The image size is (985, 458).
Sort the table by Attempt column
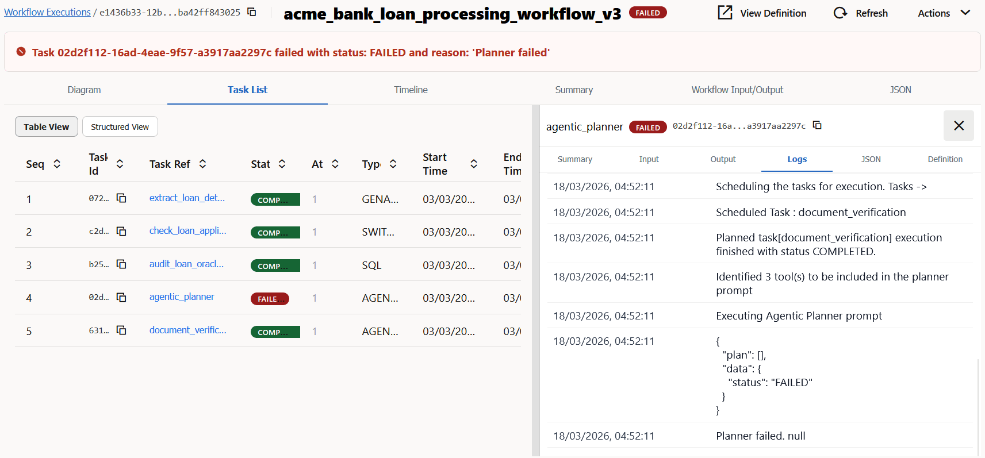(335, 164)
